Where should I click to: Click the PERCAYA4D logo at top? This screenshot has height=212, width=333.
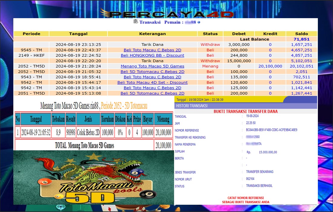coord(167,14)
